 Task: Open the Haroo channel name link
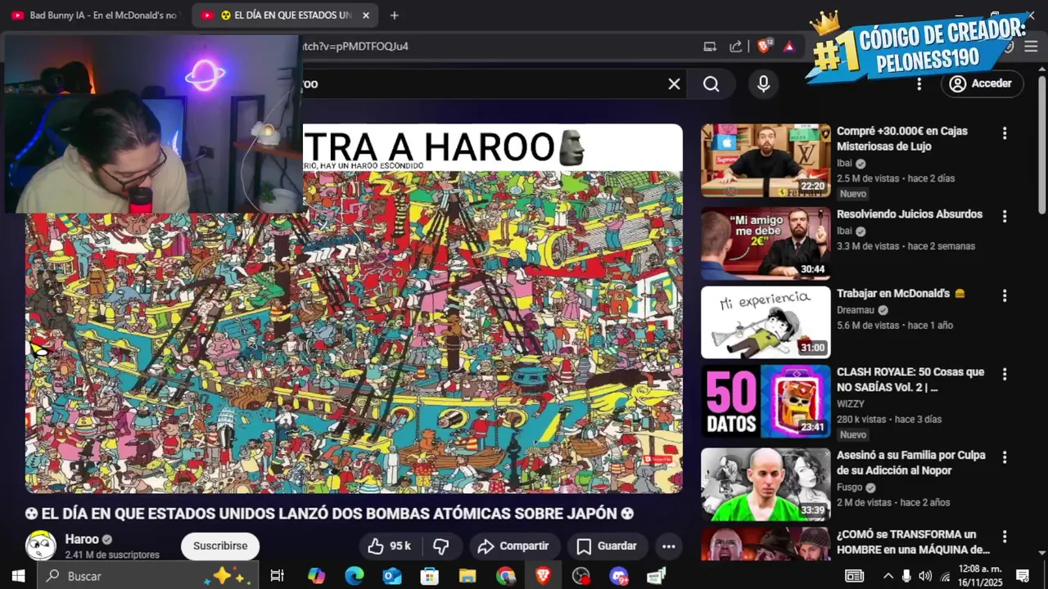click(x=82, y=539)
